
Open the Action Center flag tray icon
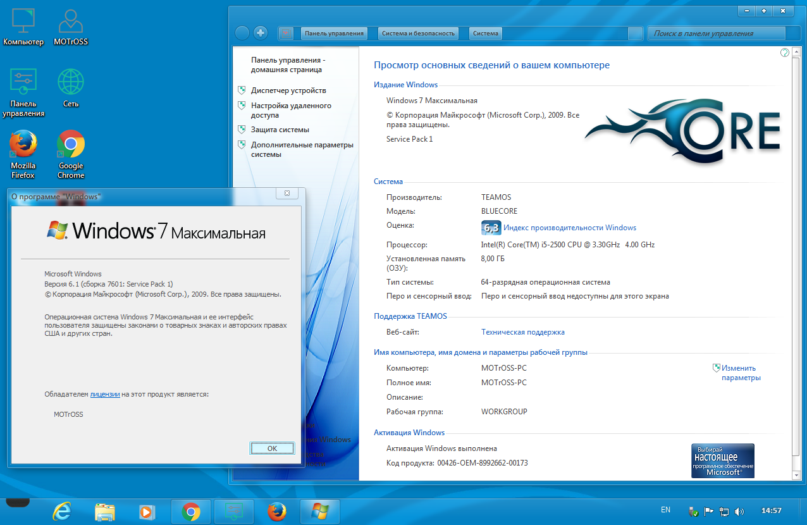(709, 510)
